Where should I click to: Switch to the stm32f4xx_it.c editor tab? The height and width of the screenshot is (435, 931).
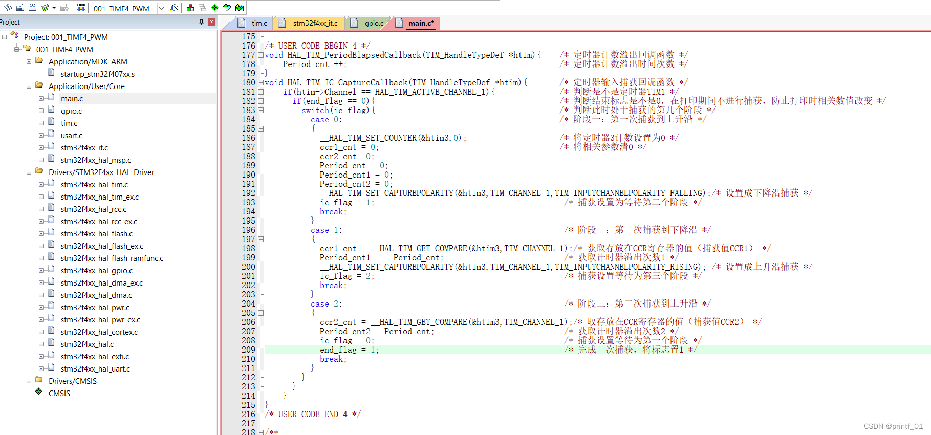310,23
